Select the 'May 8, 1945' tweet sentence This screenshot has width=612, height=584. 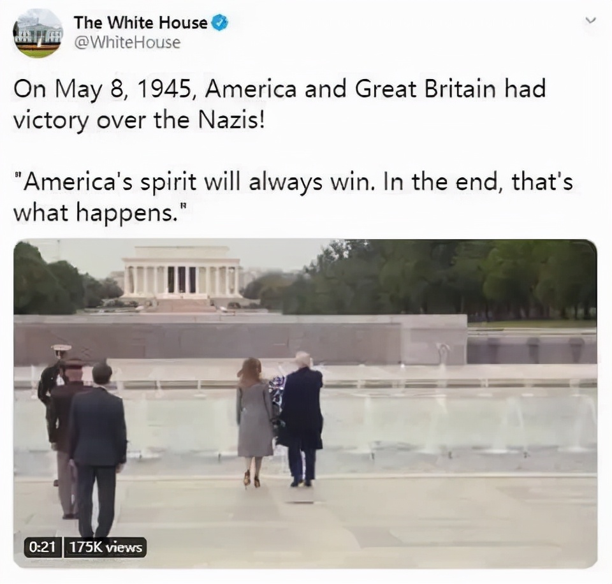[279, 104]
